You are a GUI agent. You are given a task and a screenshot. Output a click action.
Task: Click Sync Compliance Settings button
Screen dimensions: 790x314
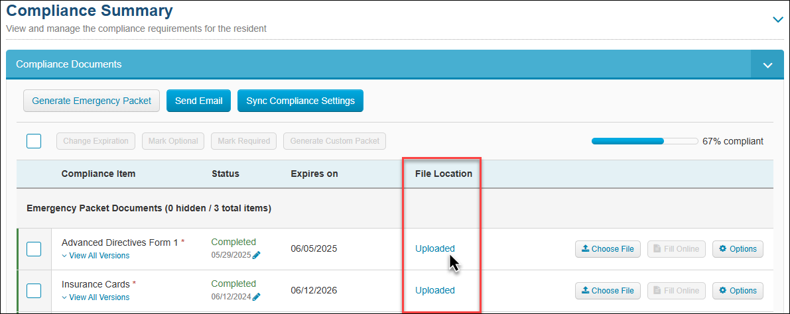click(300, 101)
